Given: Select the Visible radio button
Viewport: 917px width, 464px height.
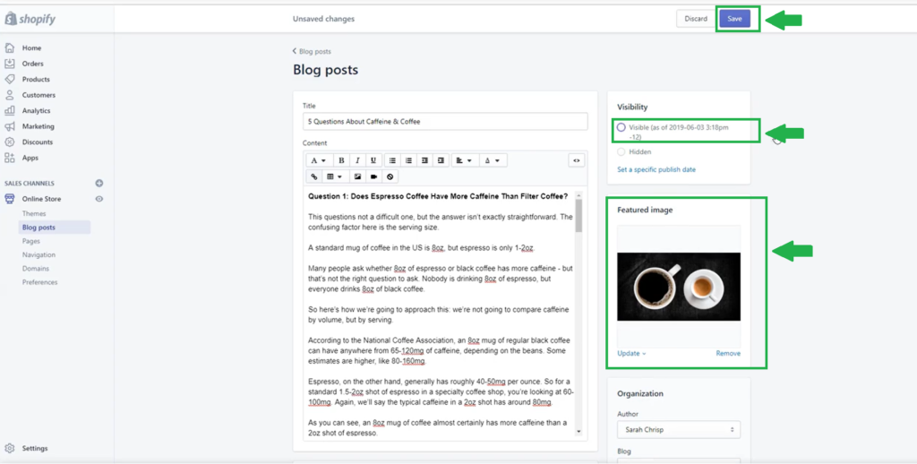Looking at the screenshot, I should coord(621,127).
